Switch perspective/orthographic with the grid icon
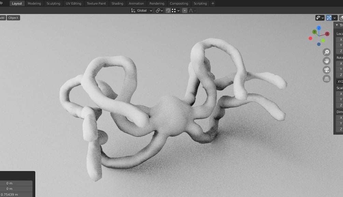 pyautogui.click(x=327, y=79)
